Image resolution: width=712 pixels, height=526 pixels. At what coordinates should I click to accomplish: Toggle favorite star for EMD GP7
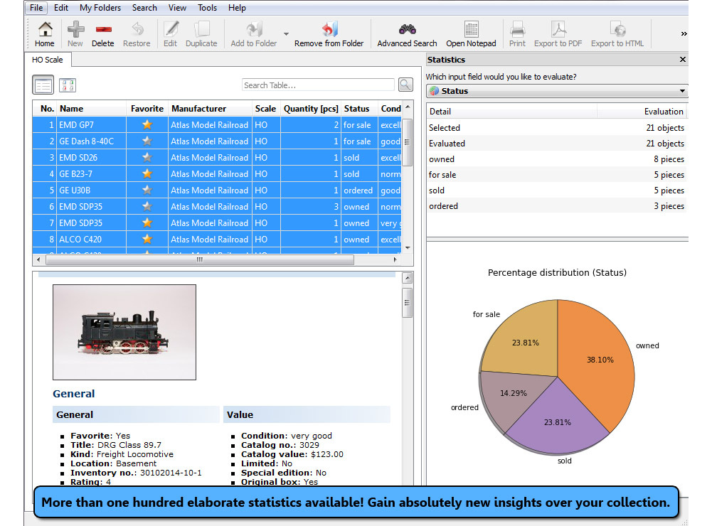(x=147, y=125)
